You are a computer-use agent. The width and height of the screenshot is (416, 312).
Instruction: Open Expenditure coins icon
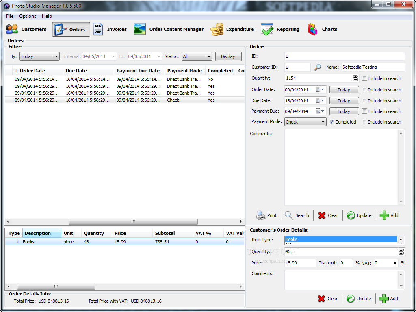(x=217, y=29)
